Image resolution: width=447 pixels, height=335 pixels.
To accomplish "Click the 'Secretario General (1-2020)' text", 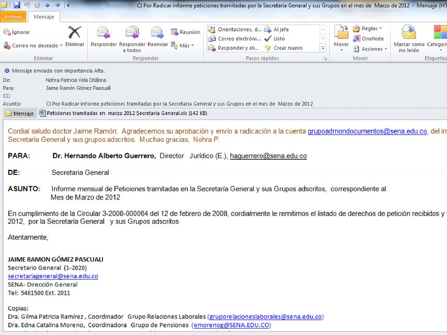I will (47, 268).
